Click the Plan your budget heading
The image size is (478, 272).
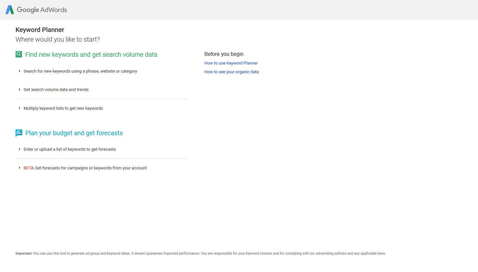point(74,133)
